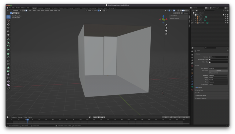Screen dimensions: 235x134
Task: Toggle the Gravity checkbox
Action: [197, 87]
